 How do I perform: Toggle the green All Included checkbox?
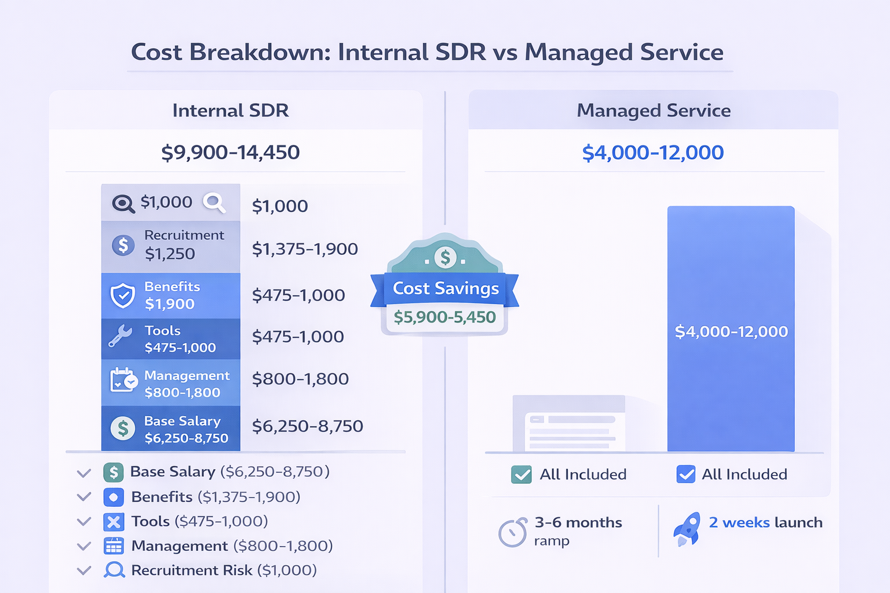tap(521, 474)
